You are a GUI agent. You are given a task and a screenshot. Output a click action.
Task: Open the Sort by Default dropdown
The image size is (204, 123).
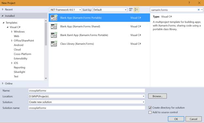pyautogui.click(x=110, y=10)
